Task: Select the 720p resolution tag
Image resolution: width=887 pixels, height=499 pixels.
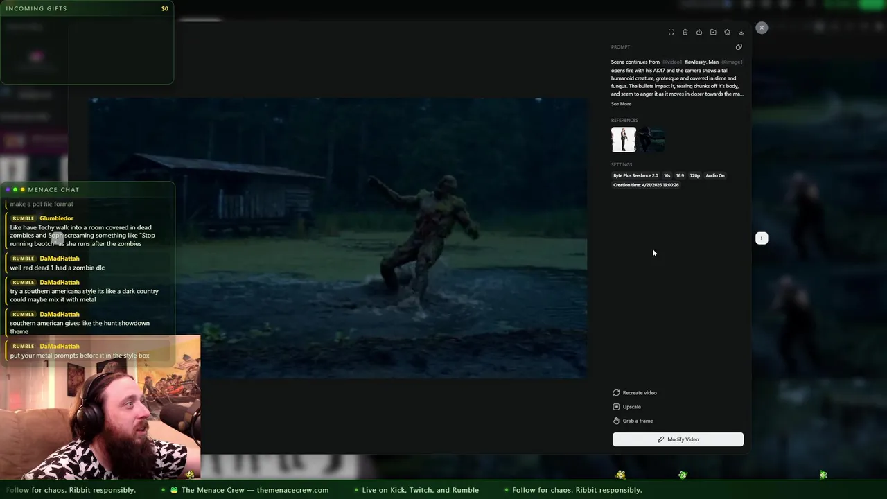Action: pyautogui.click(x=694, y=175)
